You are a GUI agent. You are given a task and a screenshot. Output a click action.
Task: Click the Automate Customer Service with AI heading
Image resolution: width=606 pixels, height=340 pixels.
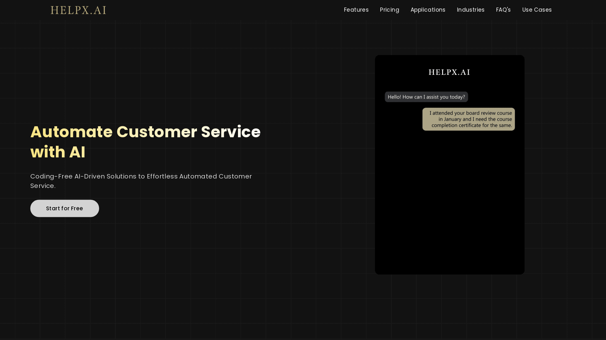click(x=146, y=142)
